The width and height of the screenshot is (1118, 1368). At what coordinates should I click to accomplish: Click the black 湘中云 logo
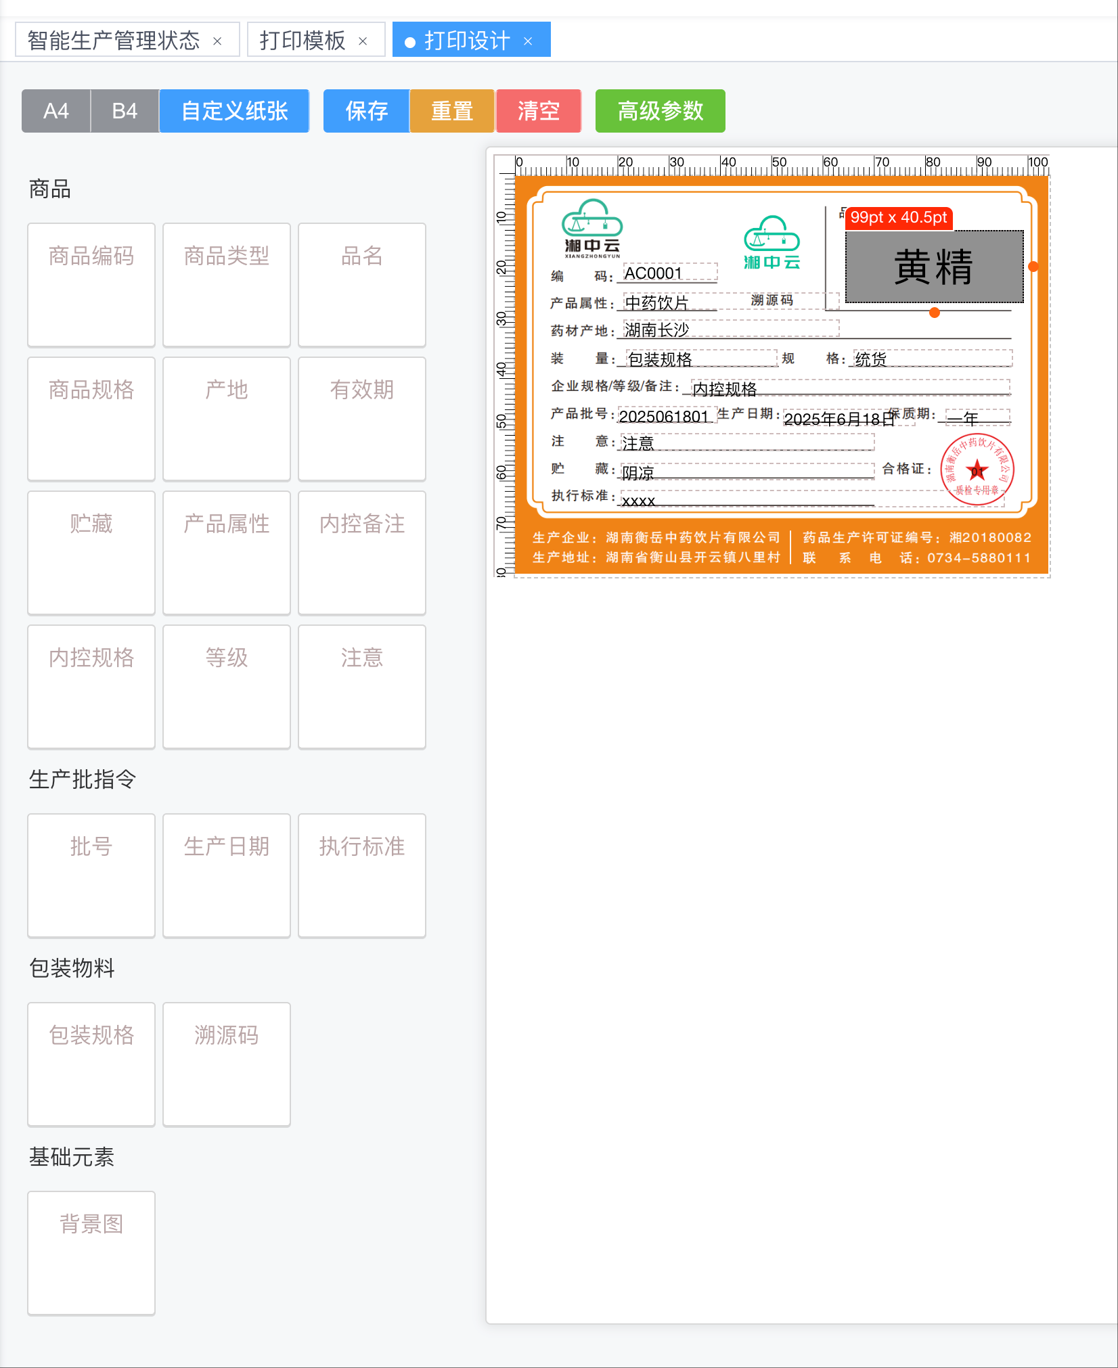point(592,229)
